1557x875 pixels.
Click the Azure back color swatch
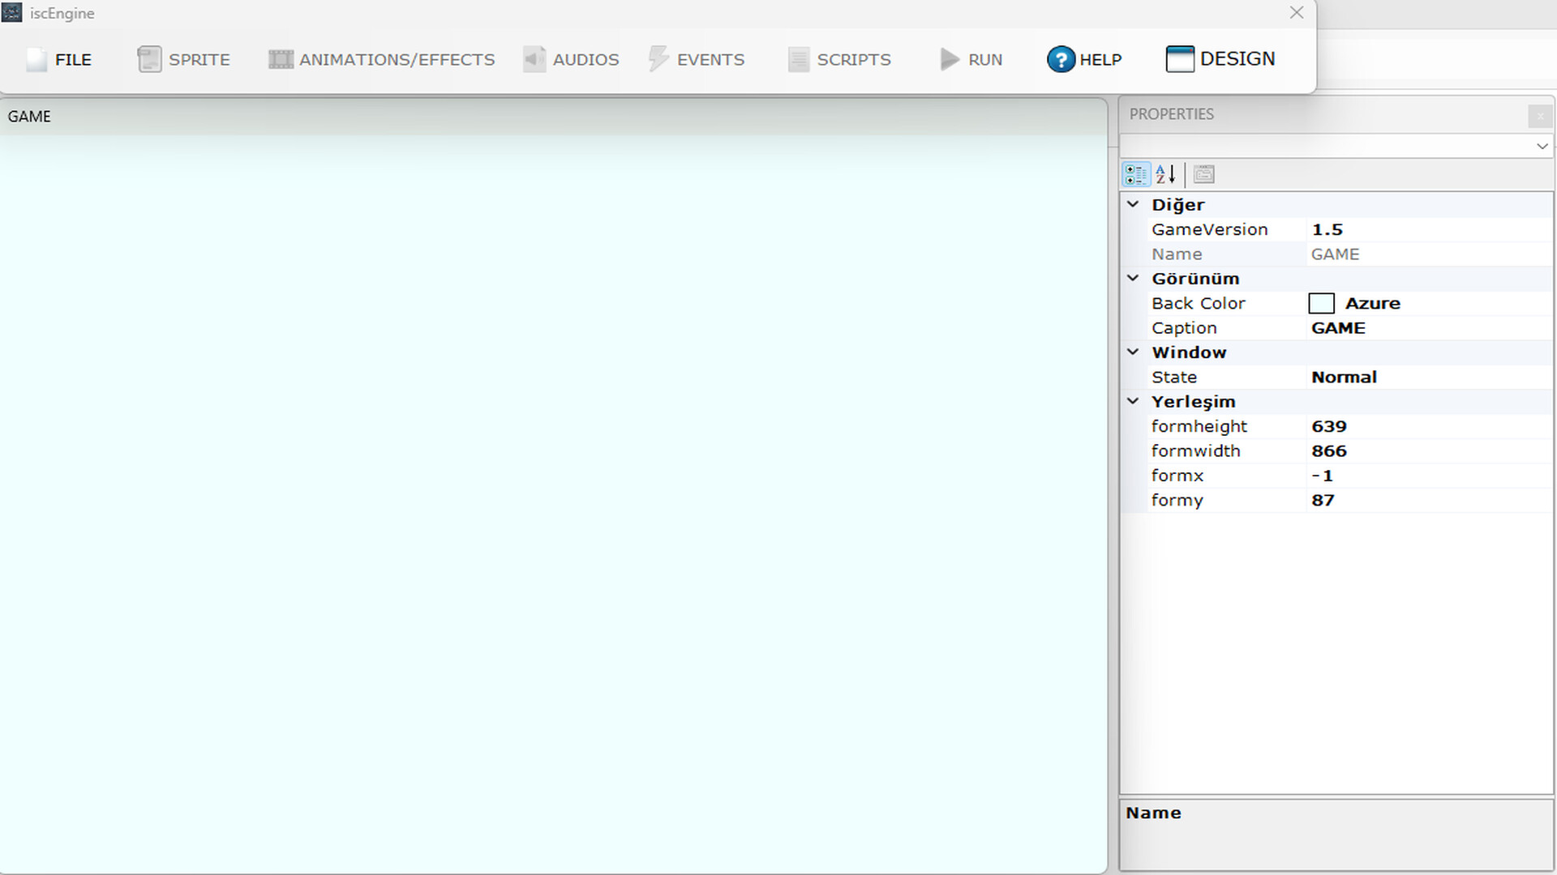point(1321,303)
